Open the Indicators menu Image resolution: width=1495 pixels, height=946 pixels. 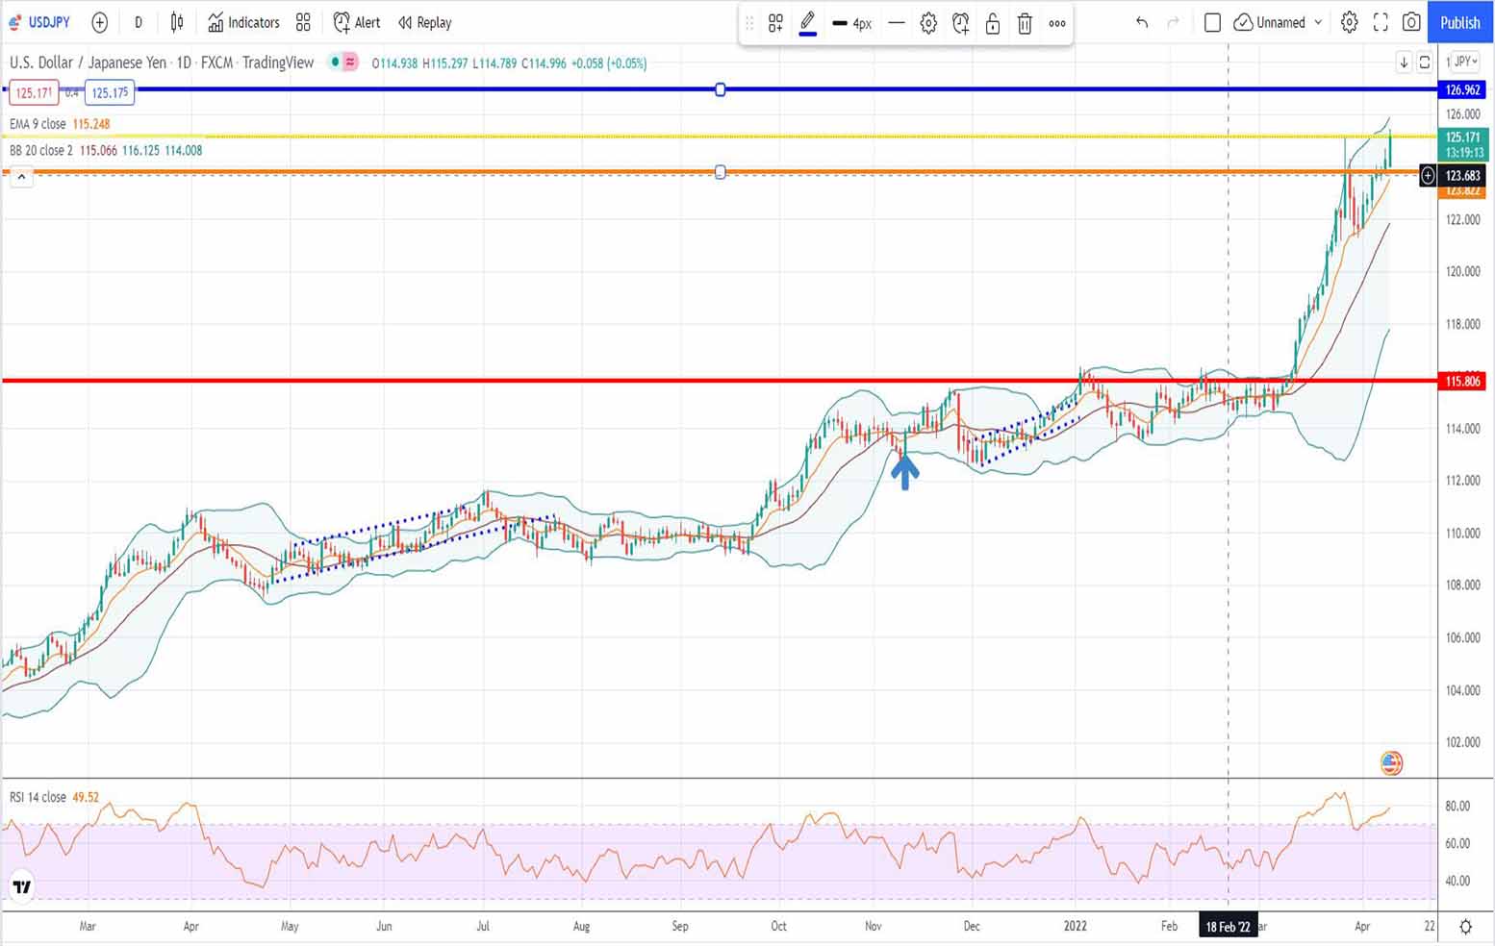(244, 22)
